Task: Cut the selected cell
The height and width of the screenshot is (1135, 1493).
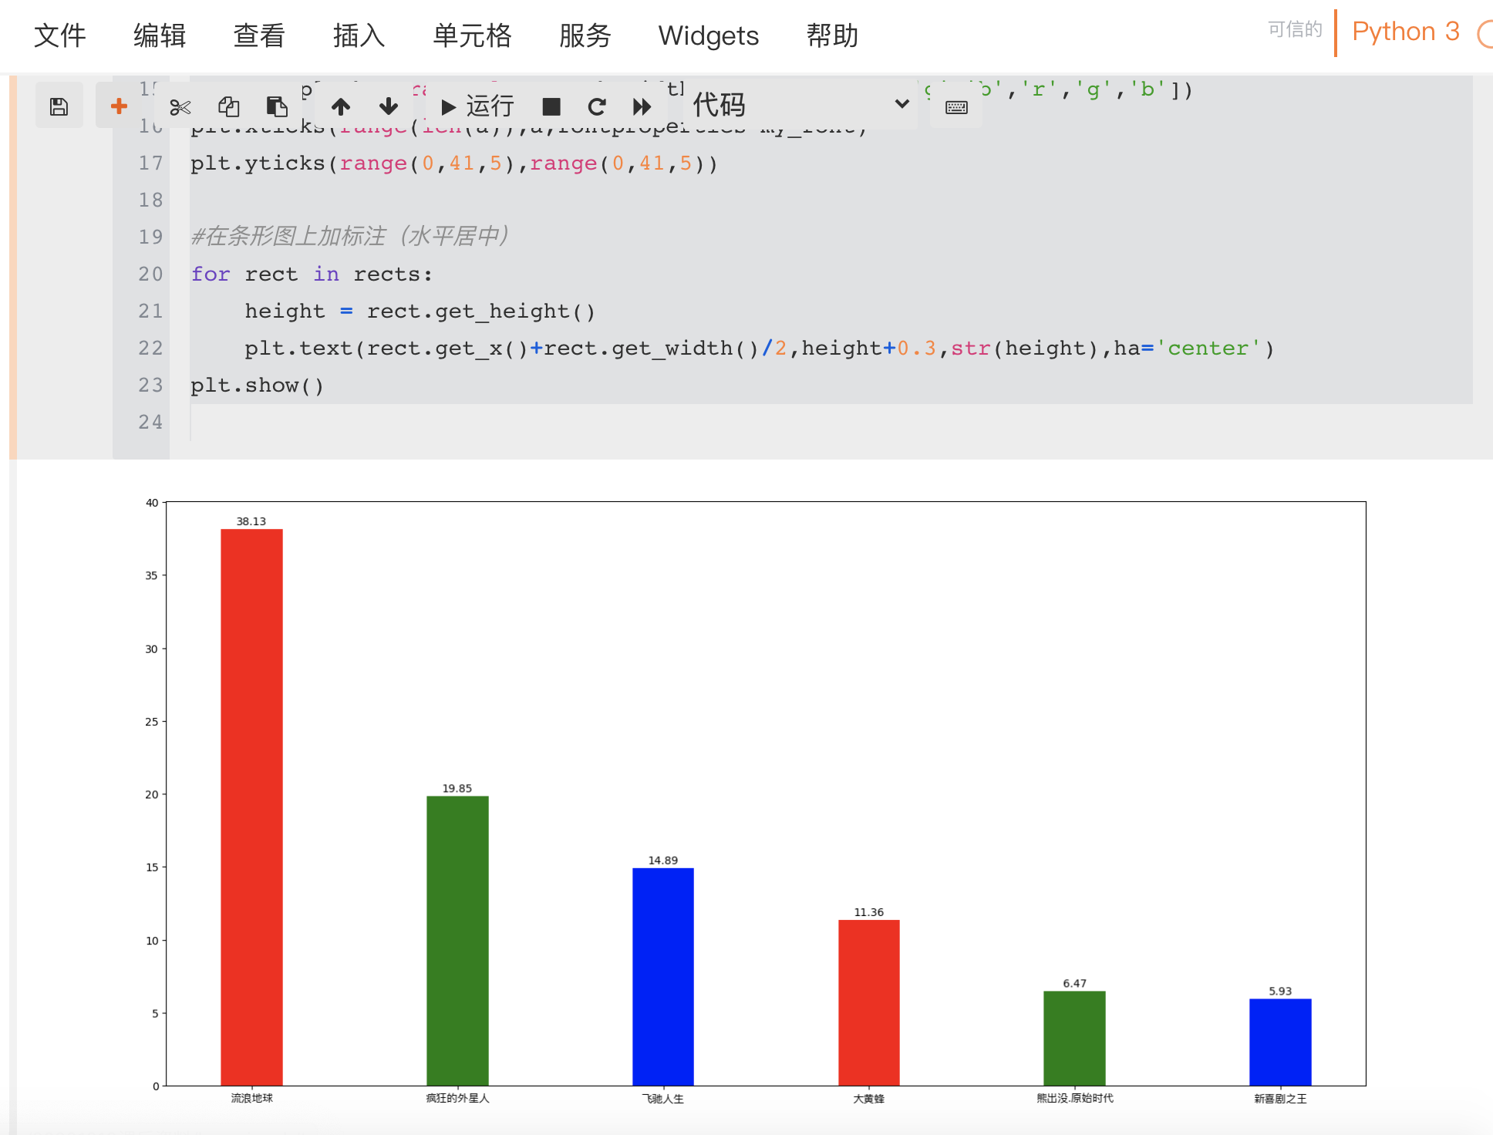Action: (x=179, y=107)
